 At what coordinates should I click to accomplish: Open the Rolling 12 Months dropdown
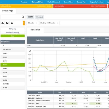(49, 23)
